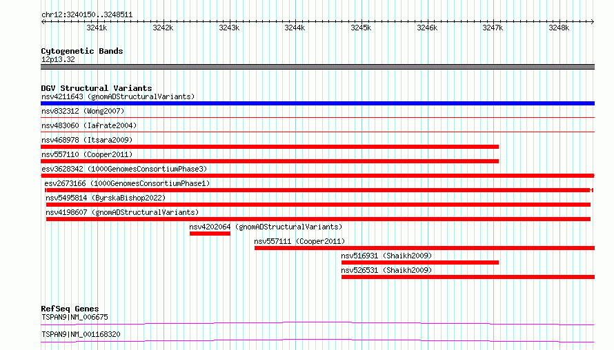
Task: Open nsv468978 (Itsara2009) variant label
Action: pos(87,140)
